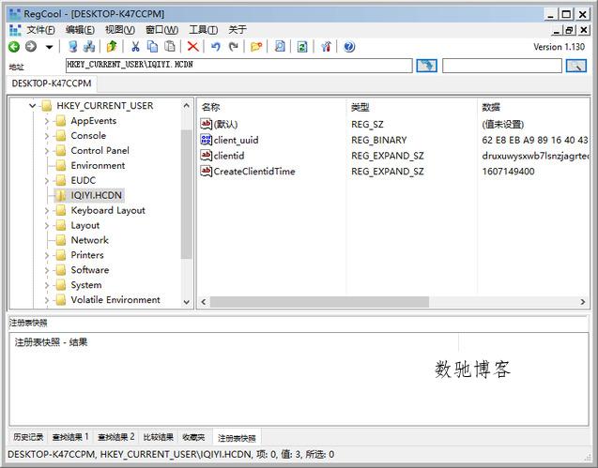
Task: Click the tree vertical scrollbar thumb
Action: tap(187, 194)
